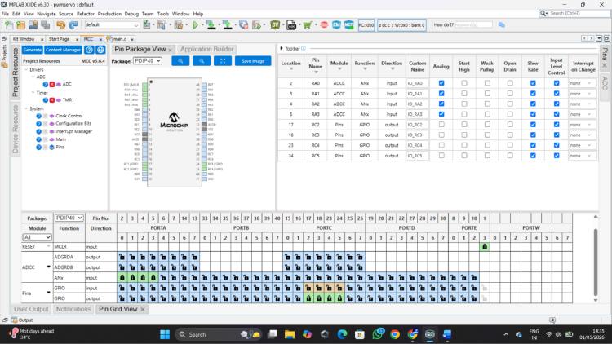
Task: Open the Module filter All dropdown
Action: (x=37, y=237)
